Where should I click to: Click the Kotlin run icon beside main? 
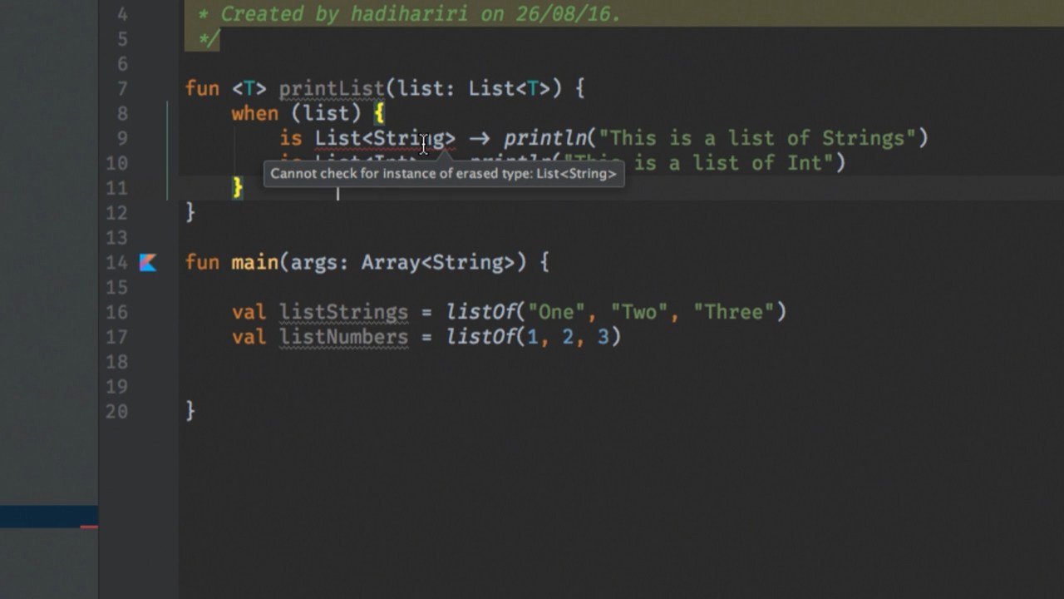tap(148, 263)
